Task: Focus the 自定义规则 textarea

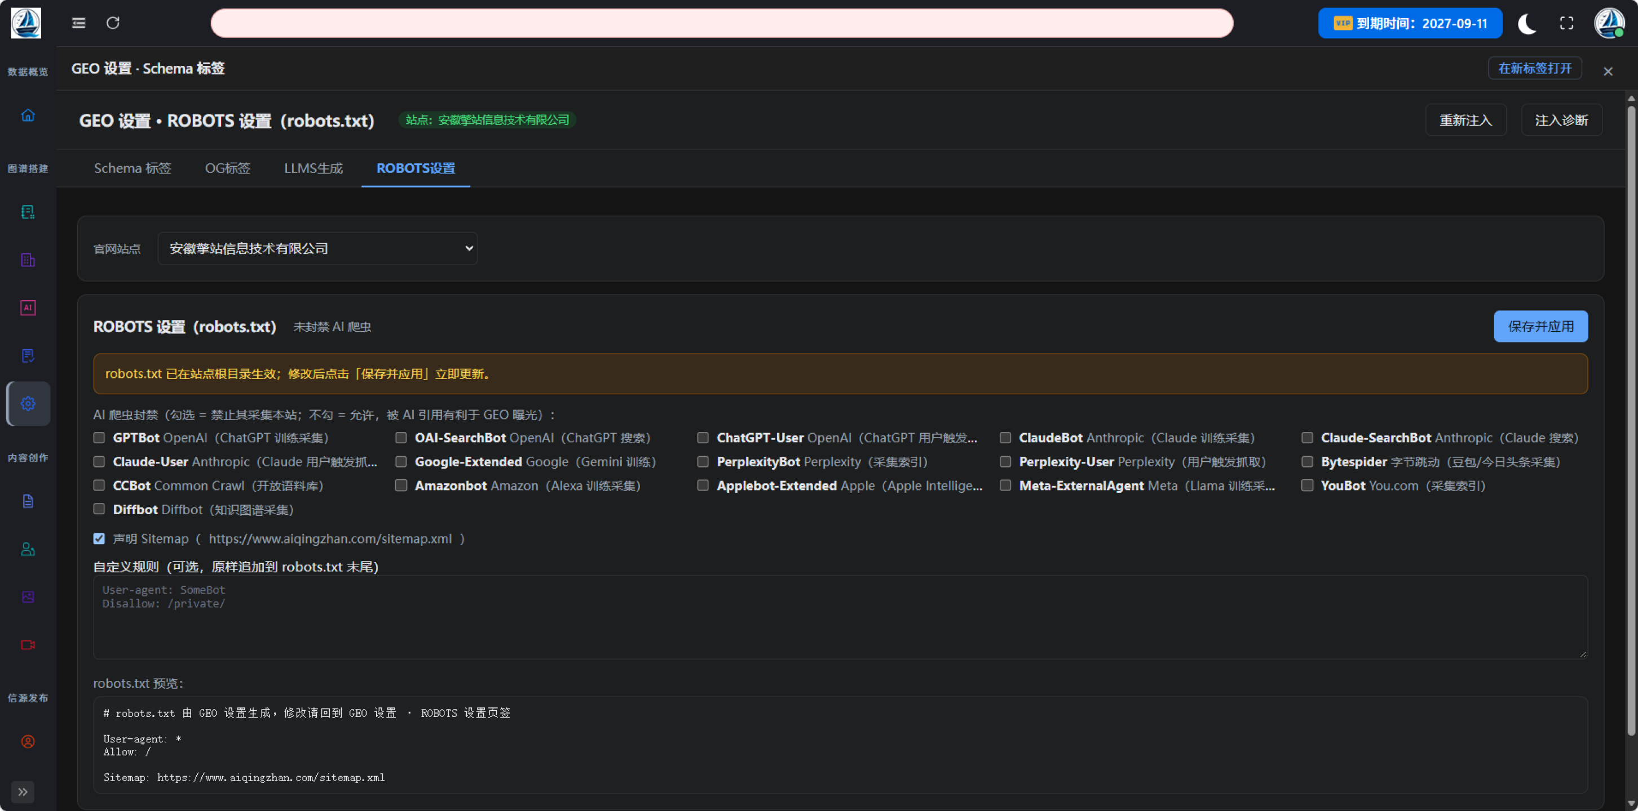Action: [x=840, y=617]
